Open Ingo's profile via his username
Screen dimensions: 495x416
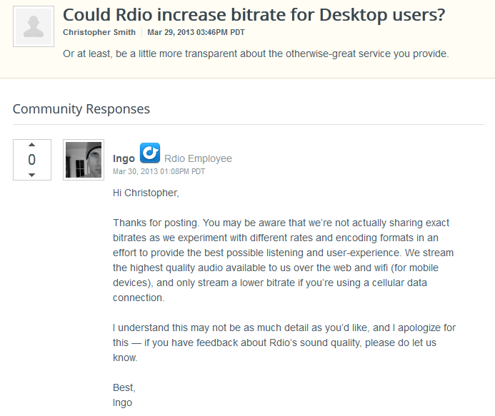click(124, 158)
